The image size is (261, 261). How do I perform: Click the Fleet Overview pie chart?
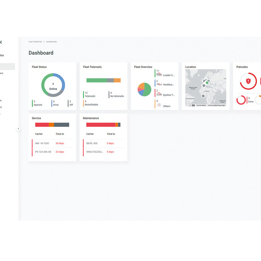pos(145,89)
